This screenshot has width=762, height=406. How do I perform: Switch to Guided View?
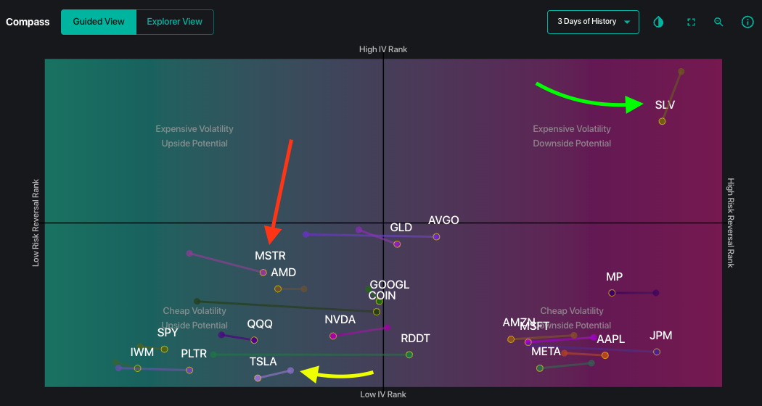(99, 22)
